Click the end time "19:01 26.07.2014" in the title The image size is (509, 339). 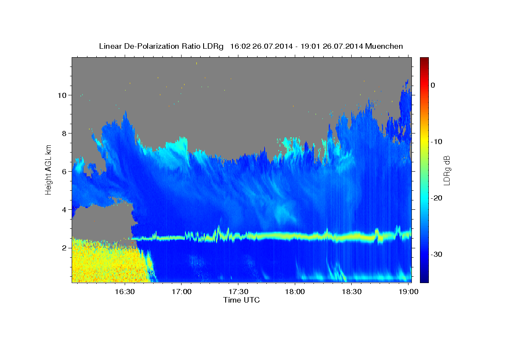point(332,46)
